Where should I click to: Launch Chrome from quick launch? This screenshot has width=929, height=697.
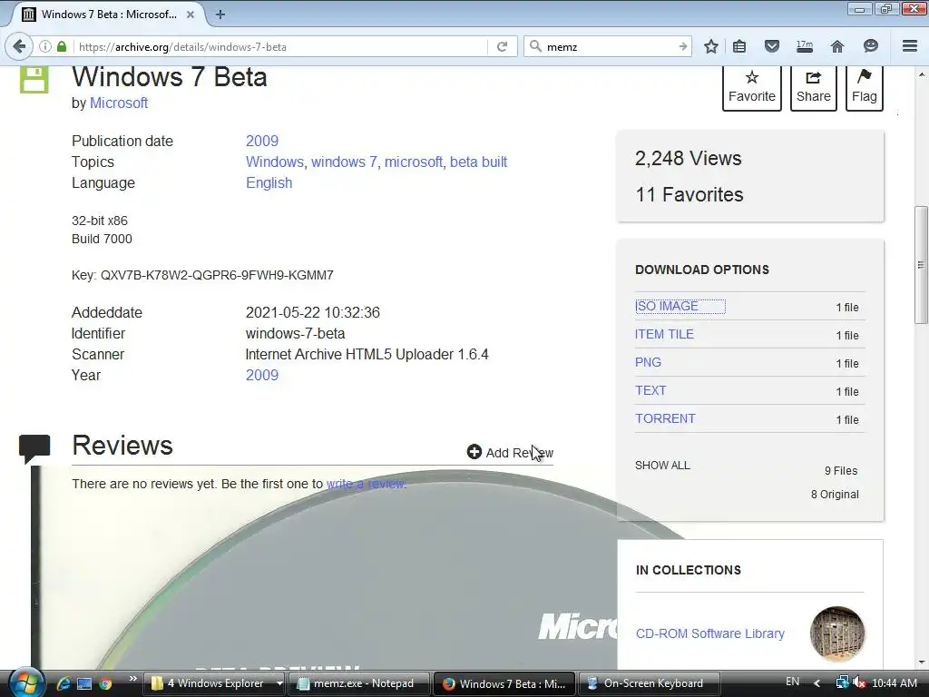click(105, 683)
